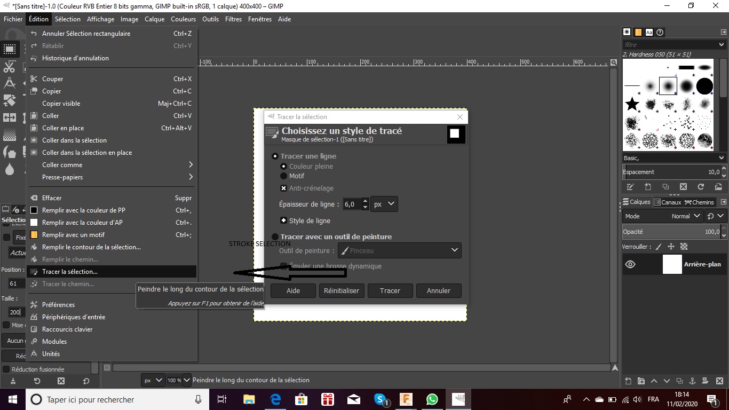The width and height of the screenshot is (729, 410).
Task: Choose "Tracer avec un outil de peinture"
Action: click(x=275, y=236)
